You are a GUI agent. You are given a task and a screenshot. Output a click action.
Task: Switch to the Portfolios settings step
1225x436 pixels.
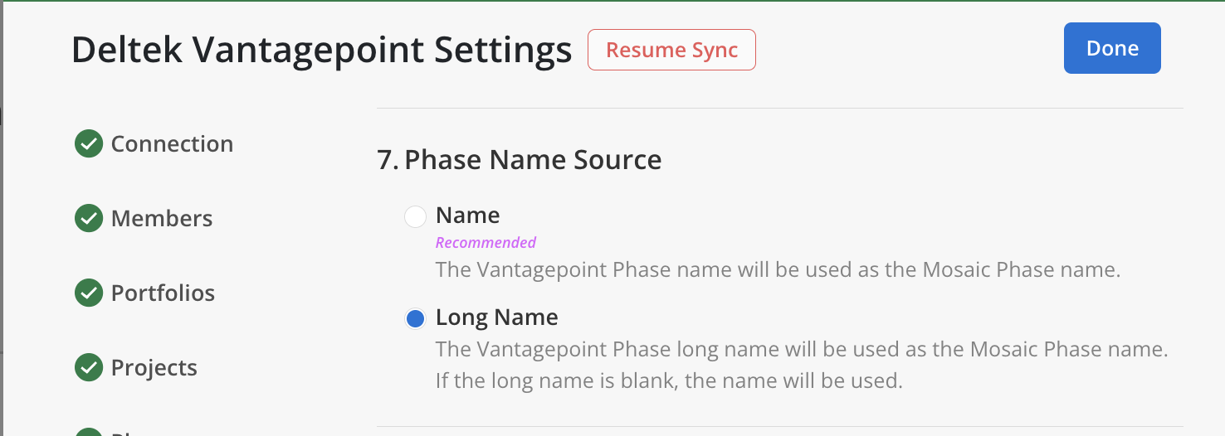(x=163, y=293)
